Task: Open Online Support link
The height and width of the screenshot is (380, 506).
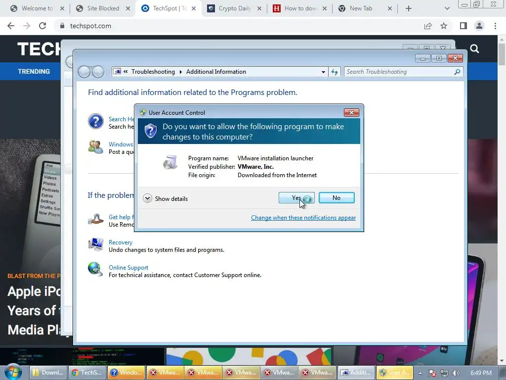Action: (x=128, y=268)
